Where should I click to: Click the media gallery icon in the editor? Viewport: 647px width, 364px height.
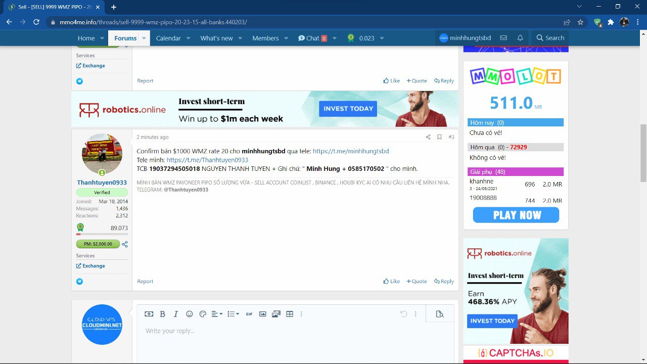coord(276,314)
